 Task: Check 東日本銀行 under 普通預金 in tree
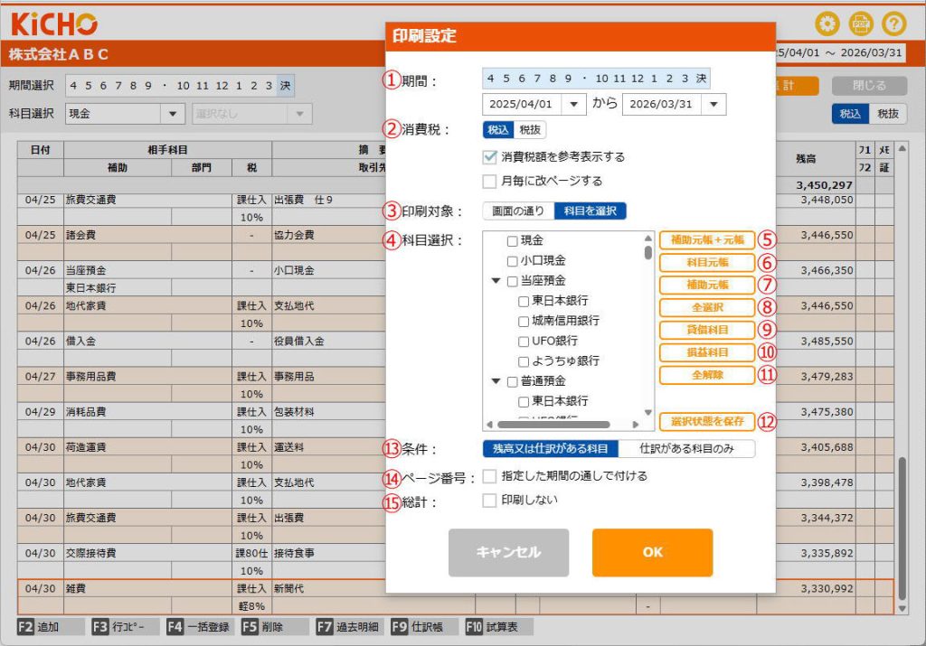click(524, 401)
